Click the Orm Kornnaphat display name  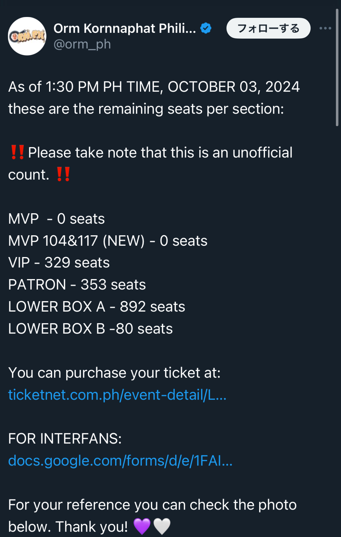coord(125,29)
